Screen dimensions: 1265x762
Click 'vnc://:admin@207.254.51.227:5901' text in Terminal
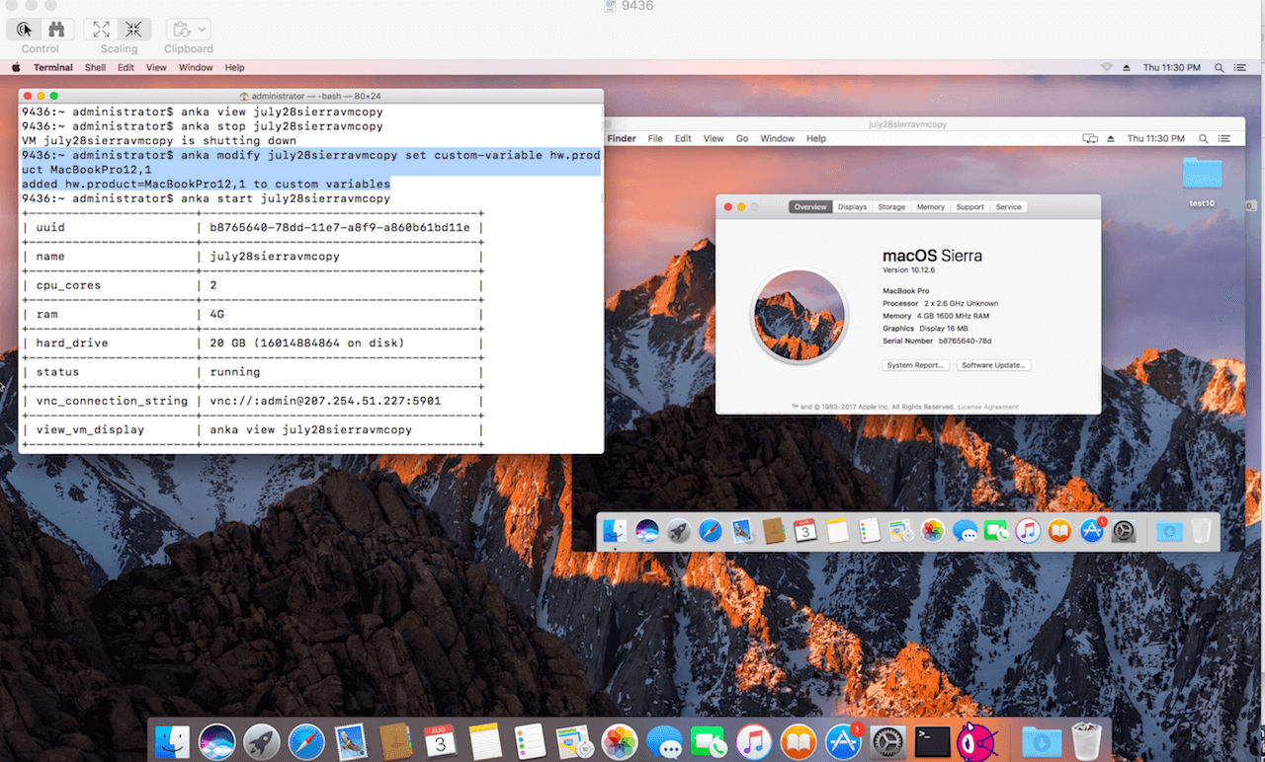pos(325,401)
